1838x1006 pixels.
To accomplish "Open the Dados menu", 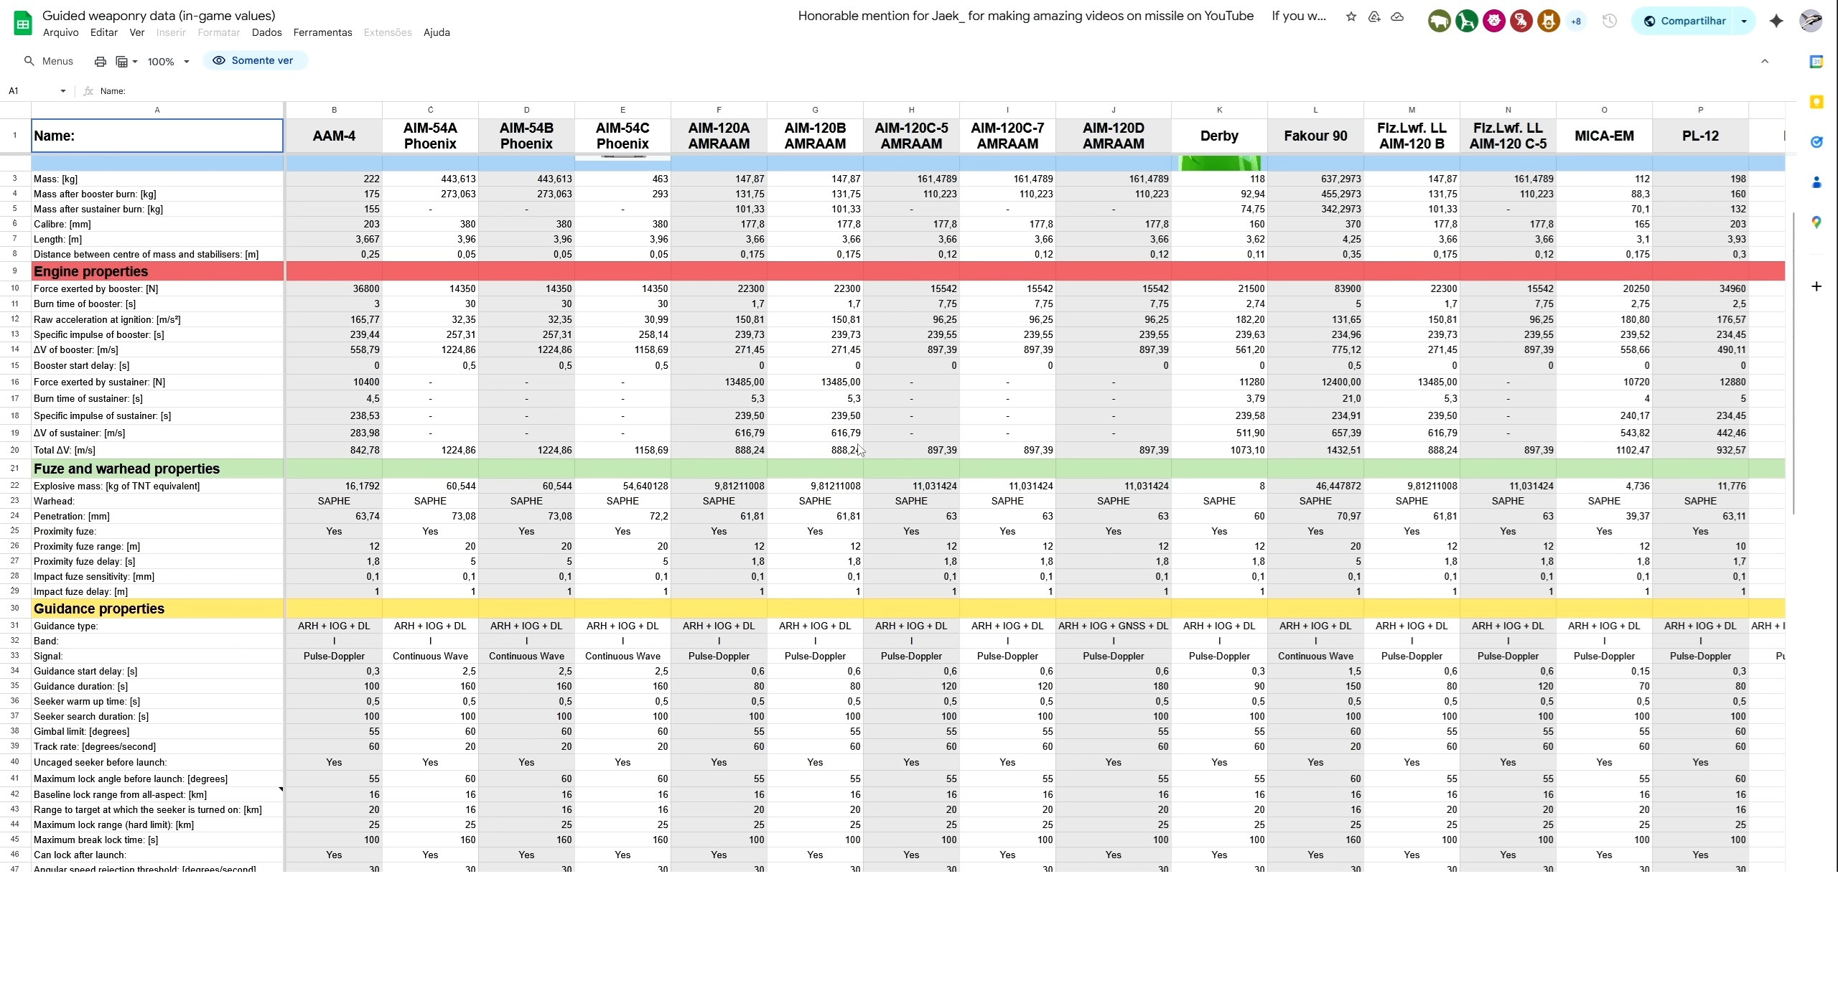I will click(266, 32).
